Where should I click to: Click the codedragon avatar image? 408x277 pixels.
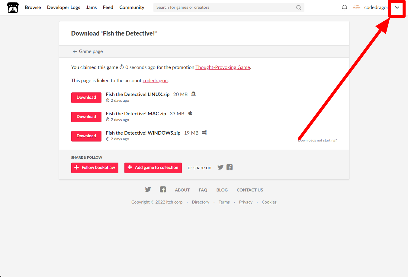pyautogui.click(x=357, y=7)
